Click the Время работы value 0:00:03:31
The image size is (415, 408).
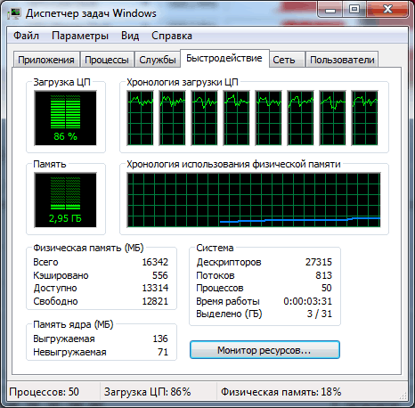click(x=307, y=301)
